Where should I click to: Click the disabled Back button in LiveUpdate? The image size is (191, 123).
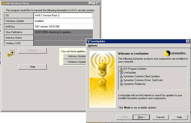tap(124, 117)
